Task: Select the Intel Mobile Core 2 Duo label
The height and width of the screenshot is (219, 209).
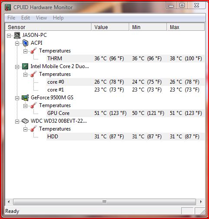Action: 60,66
